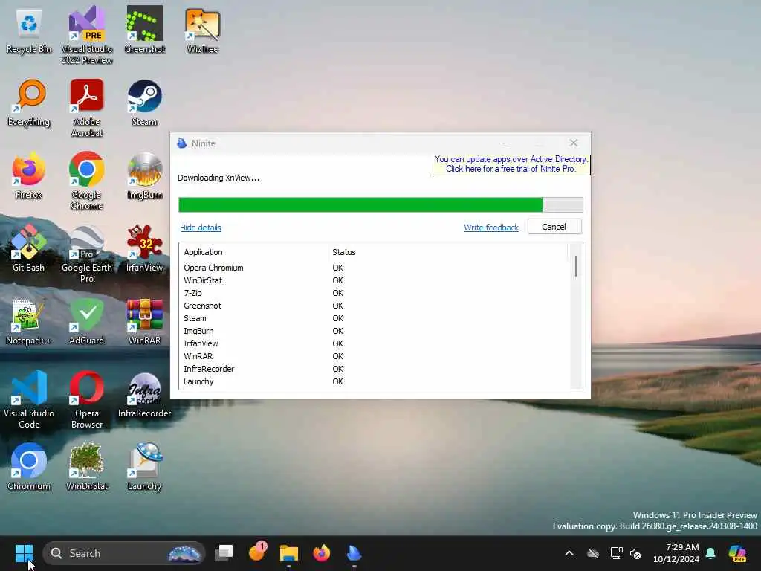Select the ImgBurn row in details
Viewport: 761px width, 571px height.
(374, 331)
